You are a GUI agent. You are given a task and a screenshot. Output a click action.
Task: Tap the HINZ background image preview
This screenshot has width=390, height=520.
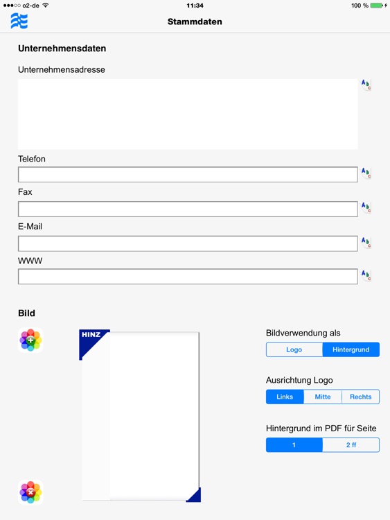140,415
